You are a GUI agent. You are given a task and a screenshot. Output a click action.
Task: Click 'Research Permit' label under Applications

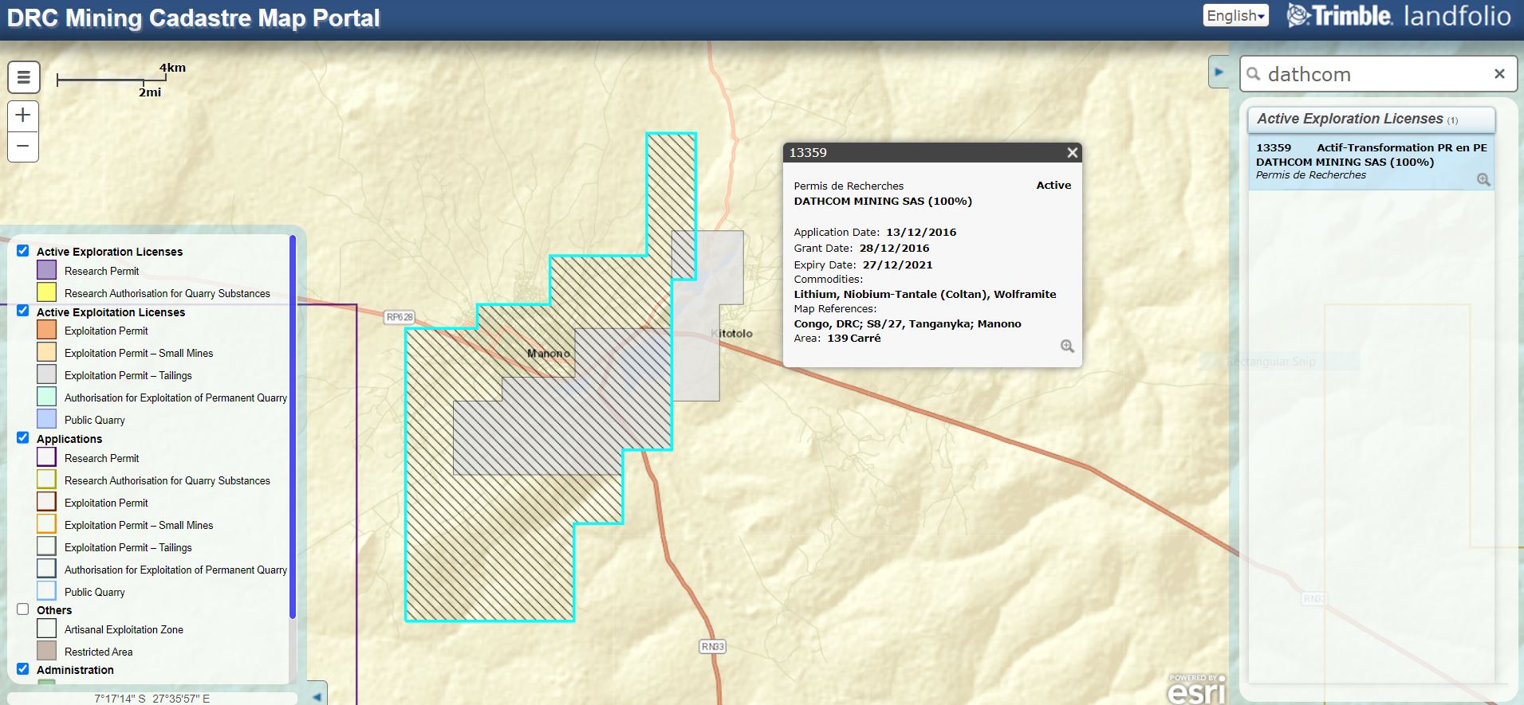tap(101, 458)
